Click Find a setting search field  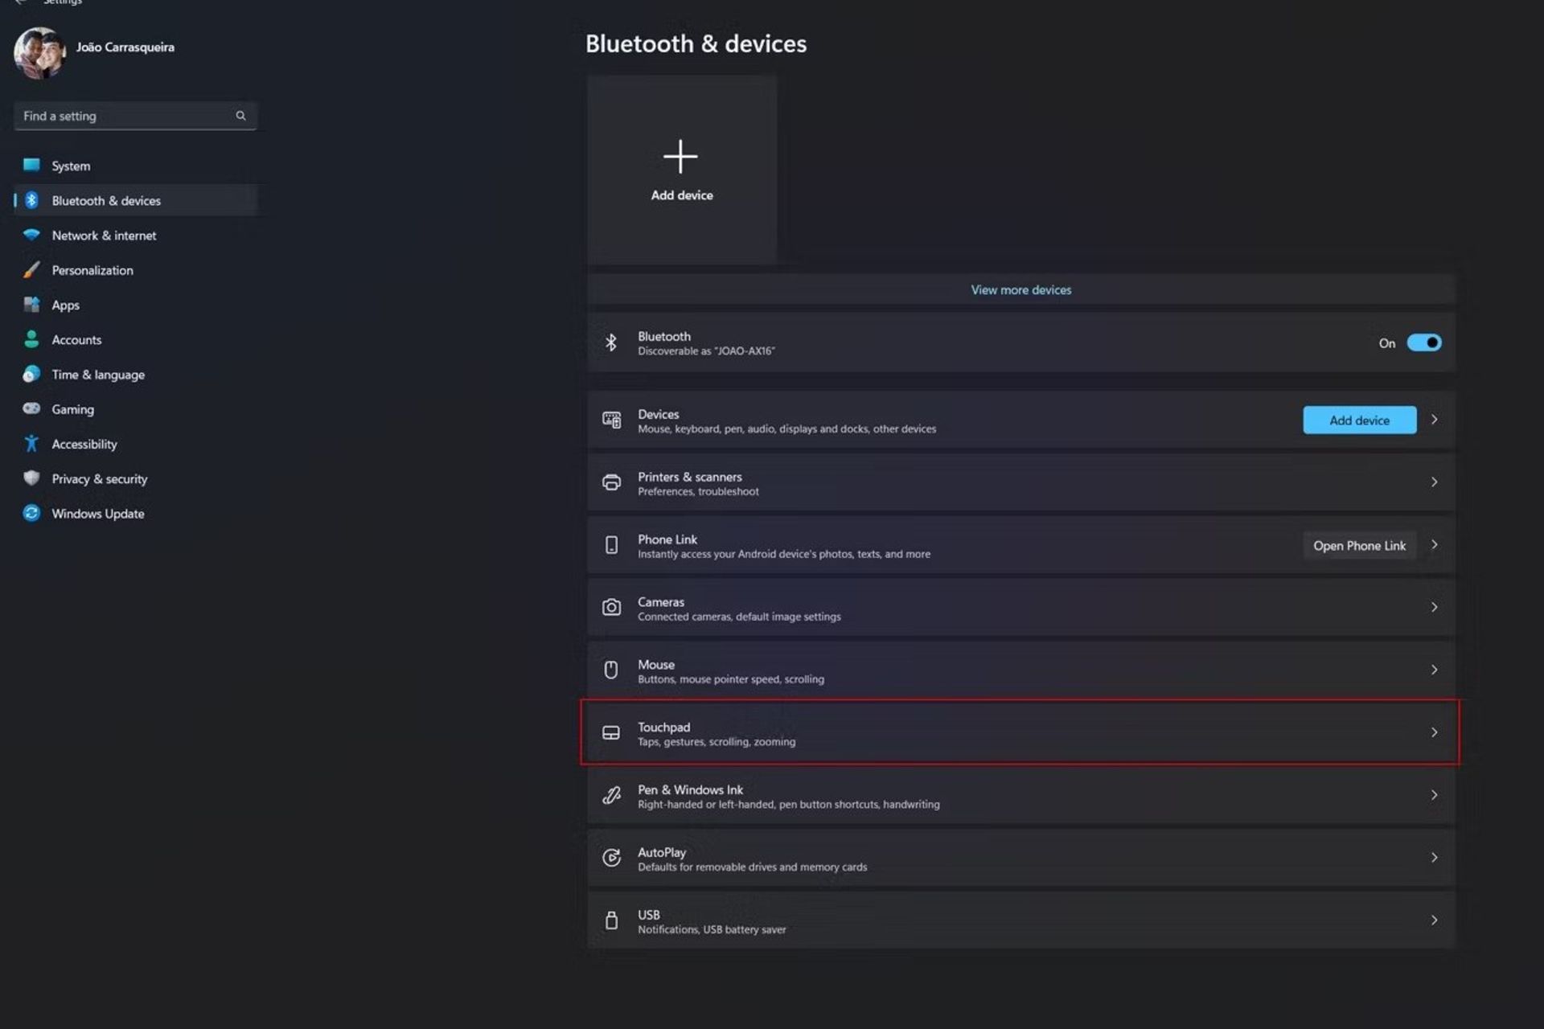129,116
